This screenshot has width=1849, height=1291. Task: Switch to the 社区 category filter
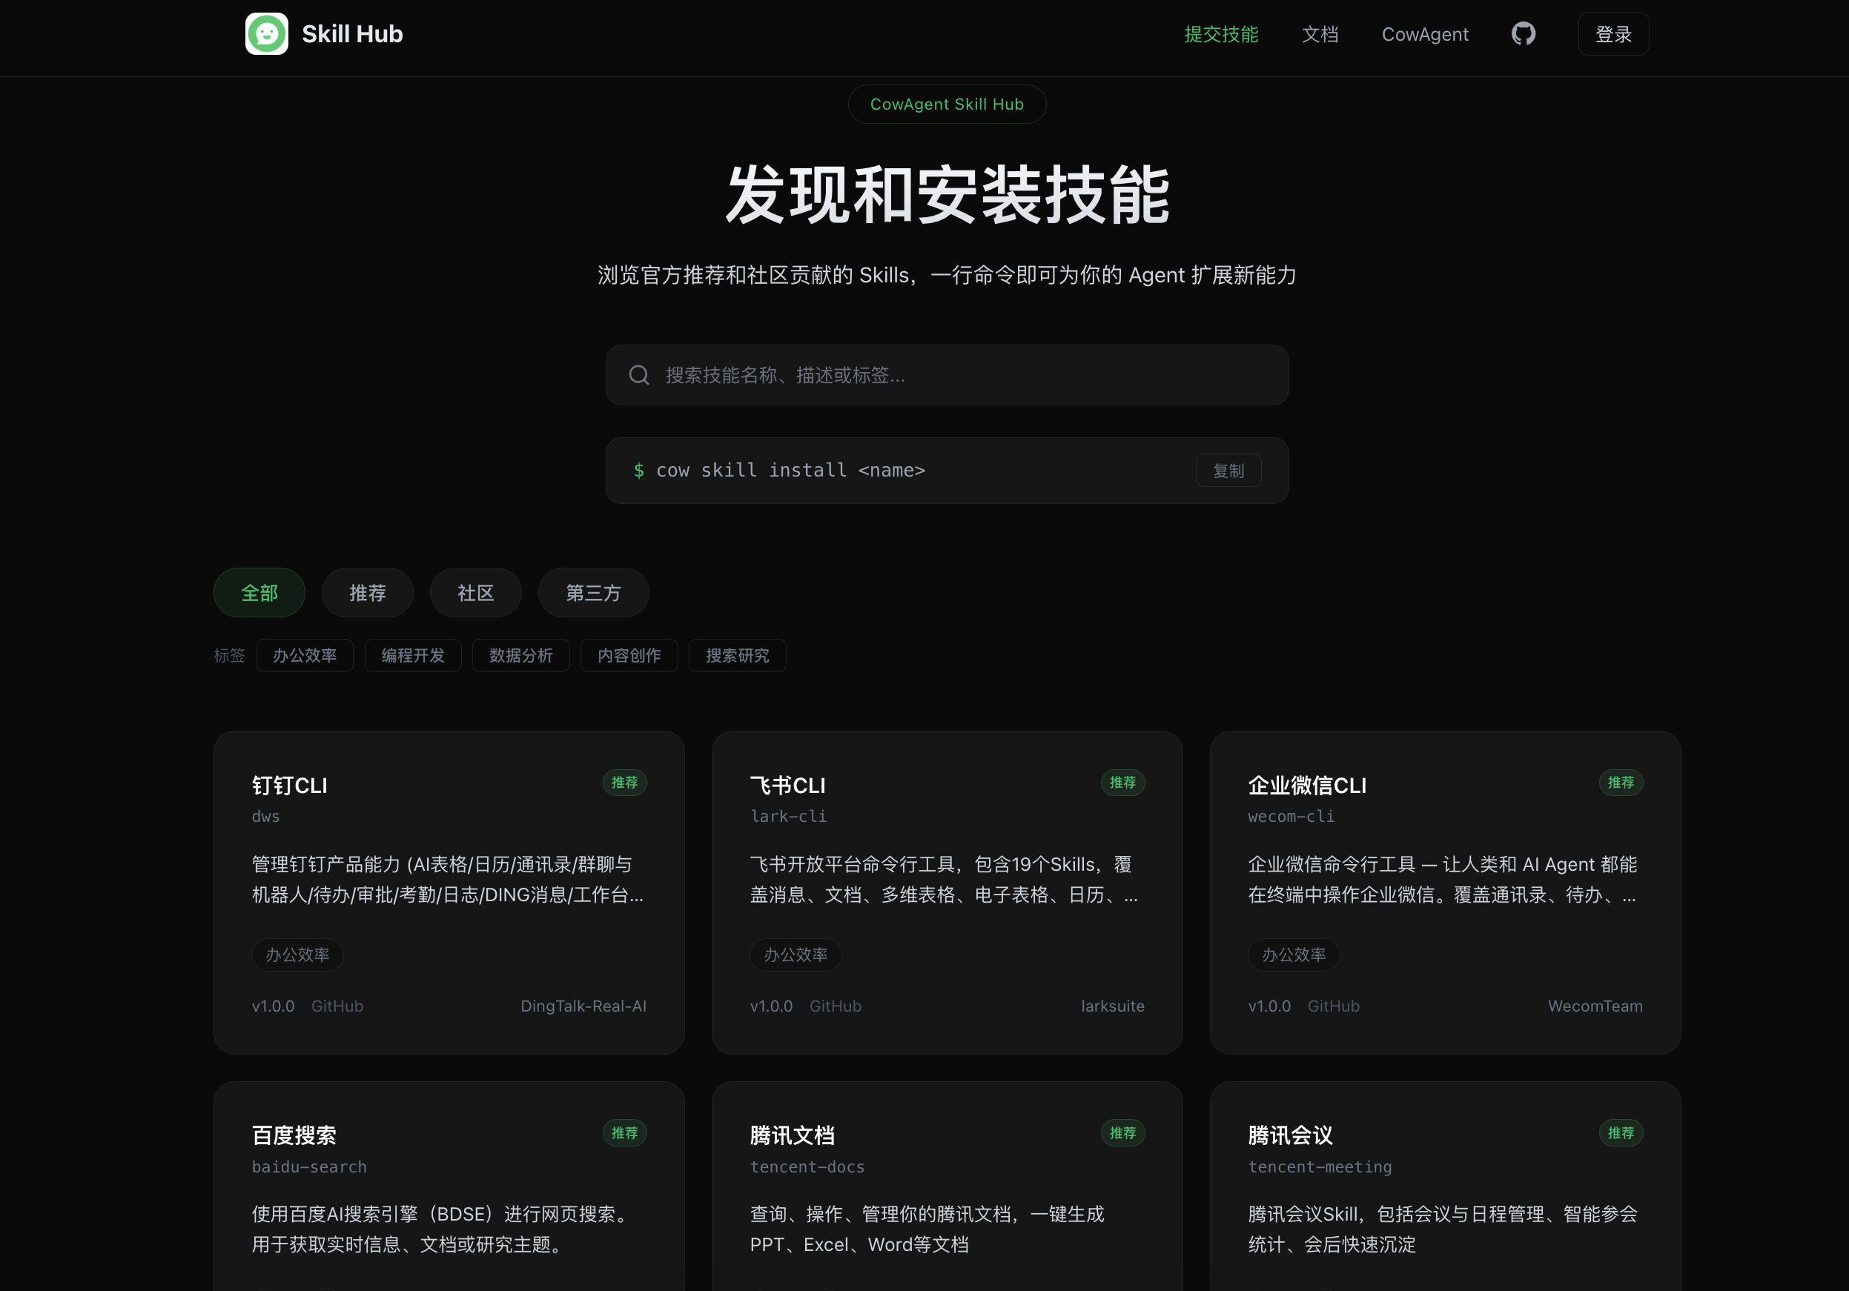coord(475,593)
